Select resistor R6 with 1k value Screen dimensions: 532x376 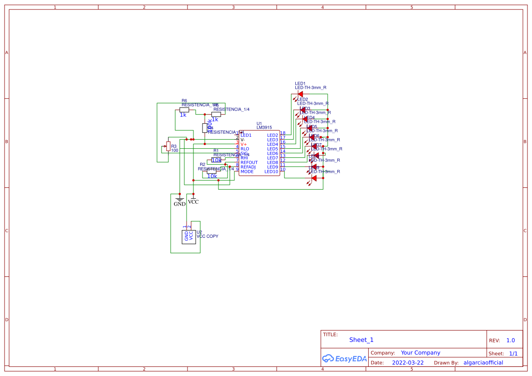(x=184, y=110)
